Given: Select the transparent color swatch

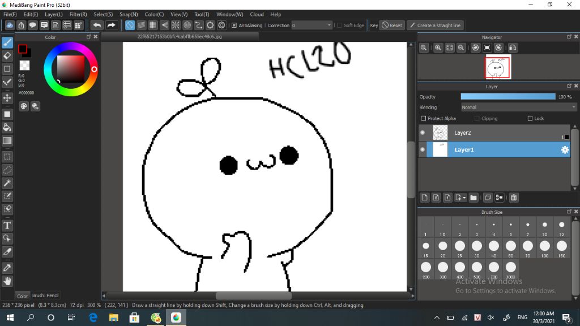Looking at the screenshot, I should click(24, 66).
